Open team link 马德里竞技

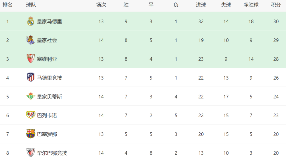[x=49, y=78]
